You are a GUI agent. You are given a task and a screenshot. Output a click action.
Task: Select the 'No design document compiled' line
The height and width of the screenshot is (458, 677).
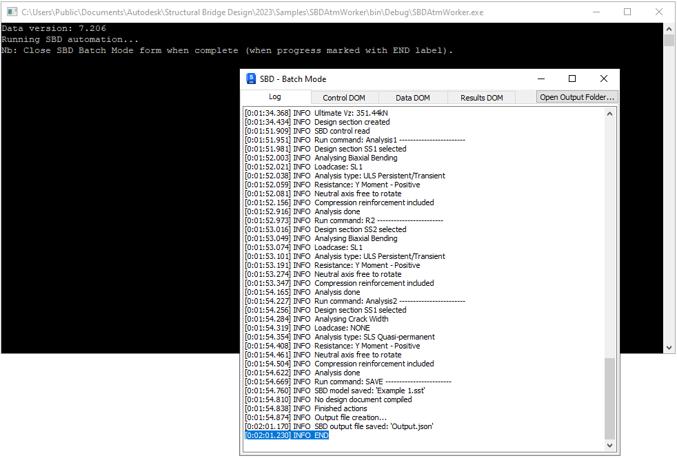(x=328, y=399)
